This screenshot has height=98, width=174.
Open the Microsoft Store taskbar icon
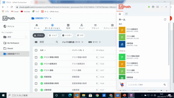[x=90, y=95]
